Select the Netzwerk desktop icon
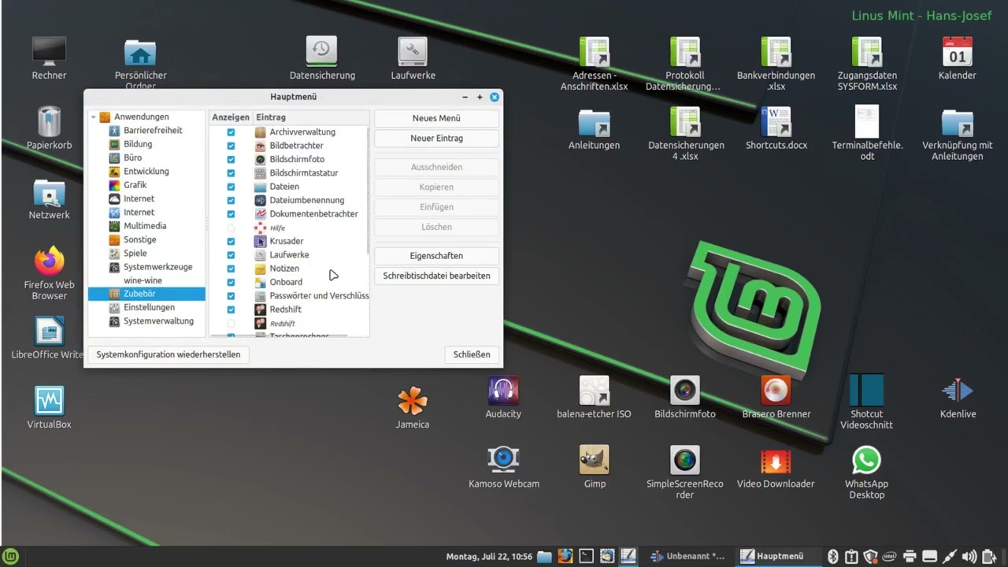The height and width of the screenshot is (567, 1008). 49,198
